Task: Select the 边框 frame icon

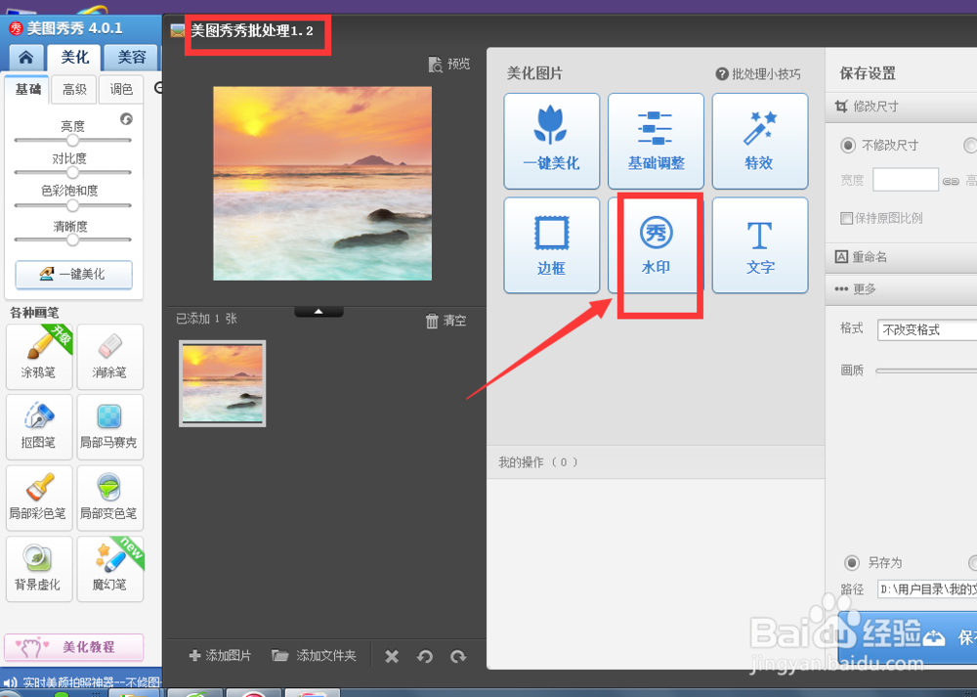Action: click(551, 244)
